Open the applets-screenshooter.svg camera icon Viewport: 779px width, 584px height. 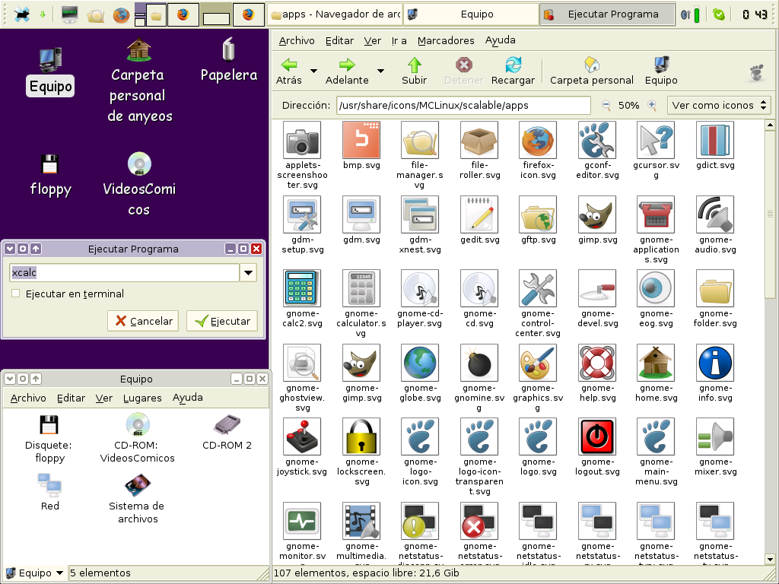[302, 140]
